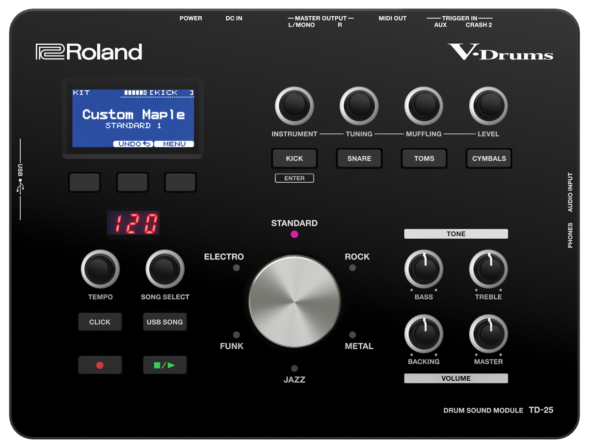This screenshot has width=589, height=448.
Task: Click the LEVEL knob
Action: point(488,105)
